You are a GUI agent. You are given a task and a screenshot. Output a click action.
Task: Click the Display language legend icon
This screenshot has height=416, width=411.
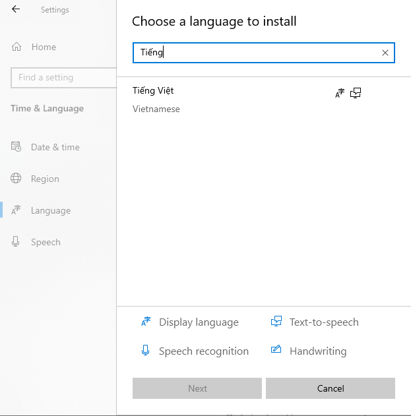point(146,322)
